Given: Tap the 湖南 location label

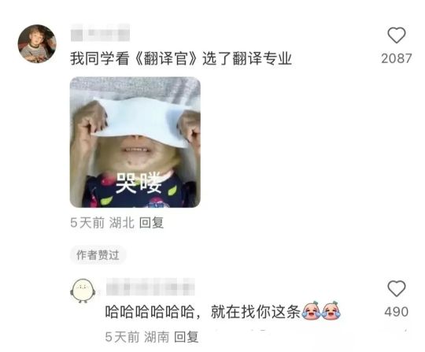Looking at the screenshot, I should tap(157, 337).
